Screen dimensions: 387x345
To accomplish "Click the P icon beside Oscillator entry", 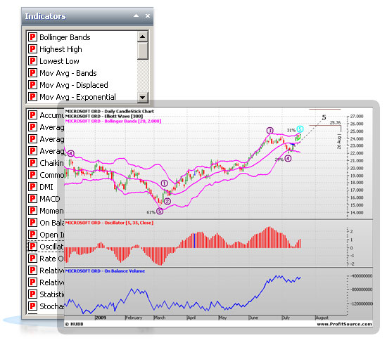I will pyautogui.click(x=32, y=247).
